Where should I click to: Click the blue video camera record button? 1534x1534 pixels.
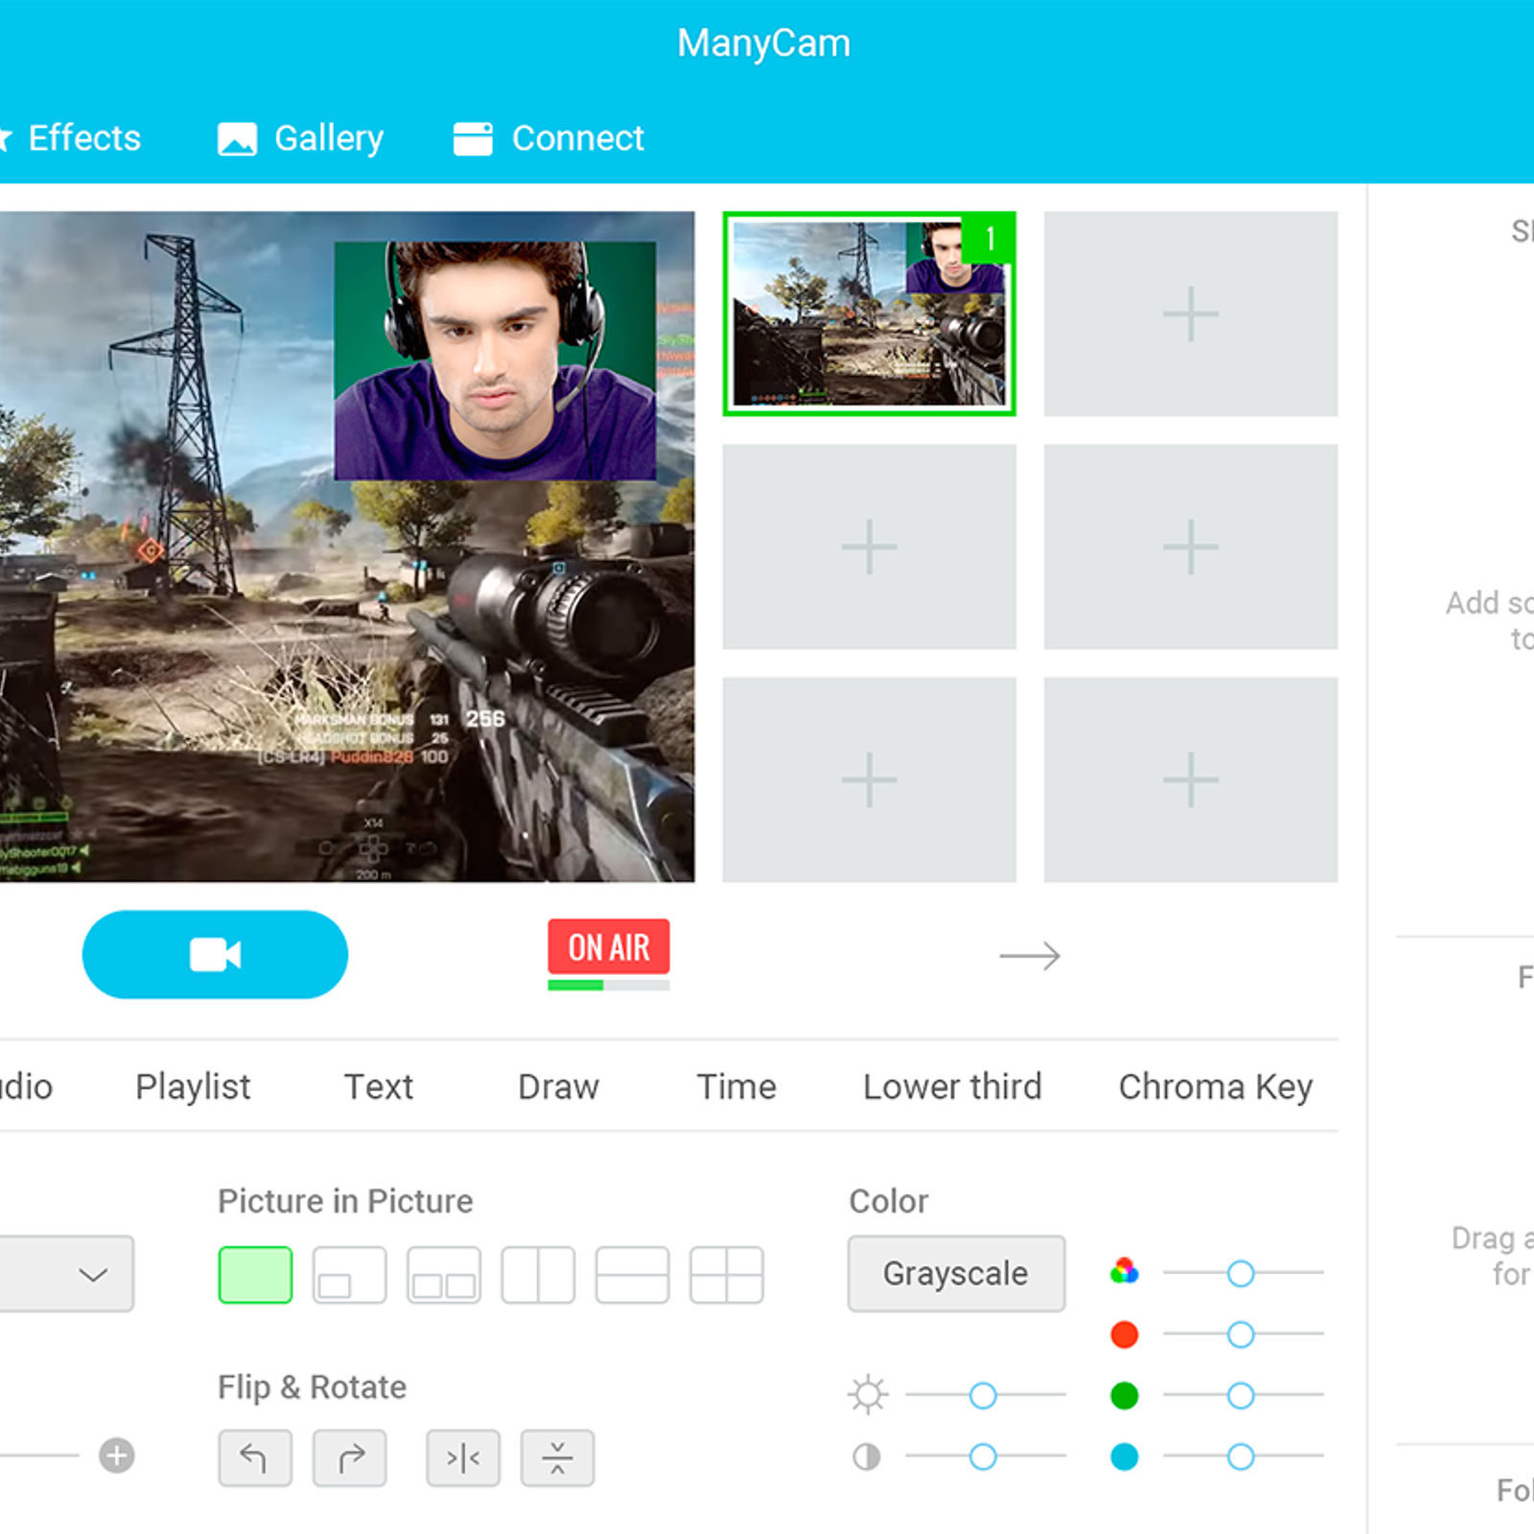215,954
